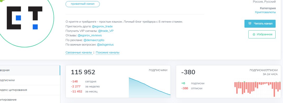283x103 pixels.
Task: Click the -2 277 за неделю value
Action: [x=76, y=86]
